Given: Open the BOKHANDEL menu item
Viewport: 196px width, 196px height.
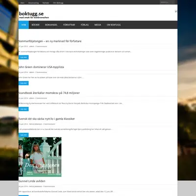Looking at the screenshot, I should click(x=51, y=25).
